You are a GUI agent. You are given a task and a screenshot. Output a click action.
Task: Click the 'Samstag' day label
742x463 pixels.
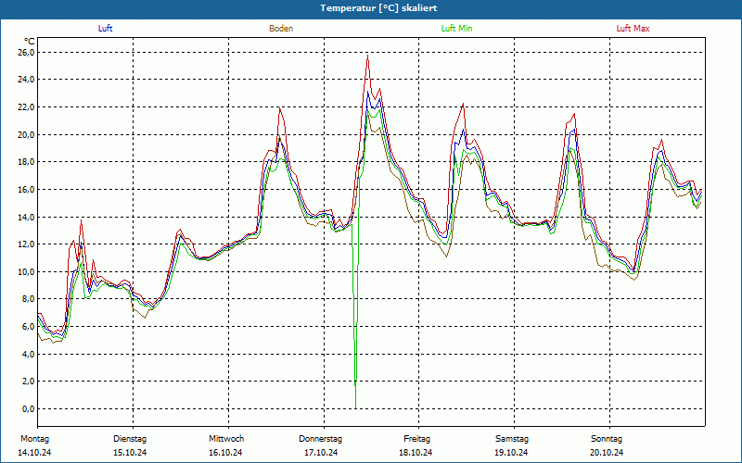[x=512, y=439]
